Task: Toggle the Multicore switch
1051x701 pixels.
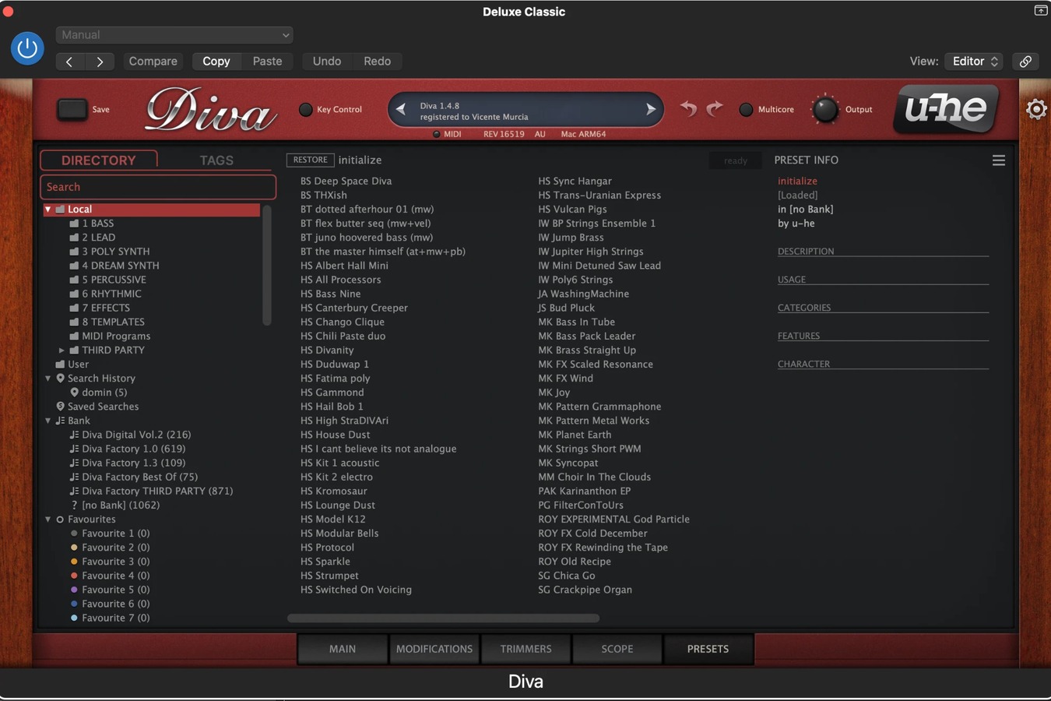Action: (x=746, y=110)
